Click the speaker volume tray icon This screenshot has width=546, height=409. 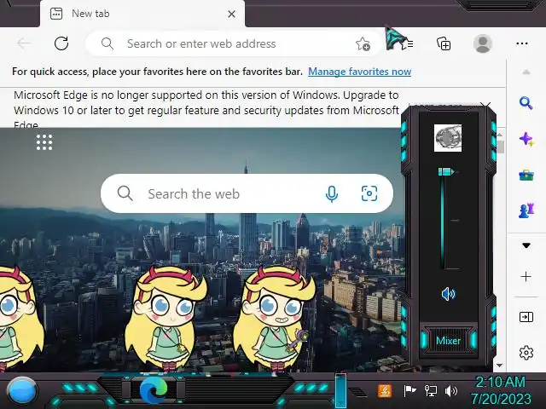[x=451, y=391]
